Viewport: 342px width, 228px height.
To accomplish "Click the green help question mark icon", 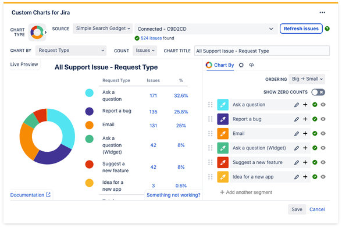I will pos(327,28).
